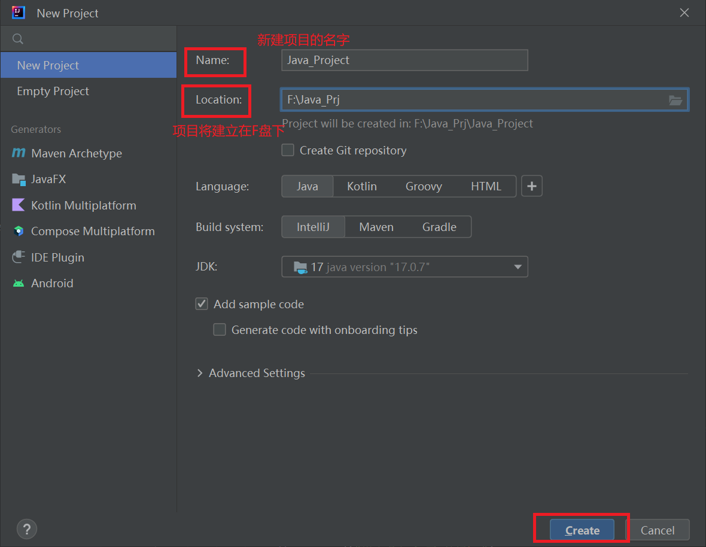Select Groovy language option
This screenshot has width=706, height=547.
coord(424,186)
